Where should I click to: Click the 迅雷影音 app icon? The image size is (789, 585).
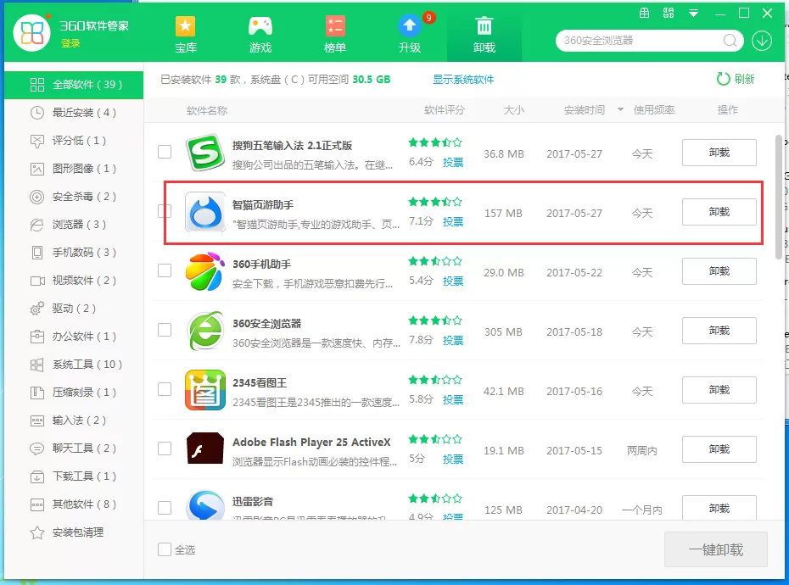tap(204, 505)
